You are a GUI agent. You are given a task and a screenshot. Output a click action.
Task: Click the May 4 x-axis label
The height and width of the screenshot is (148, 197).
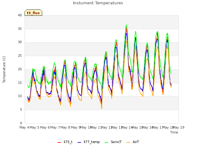pos(24,127)
